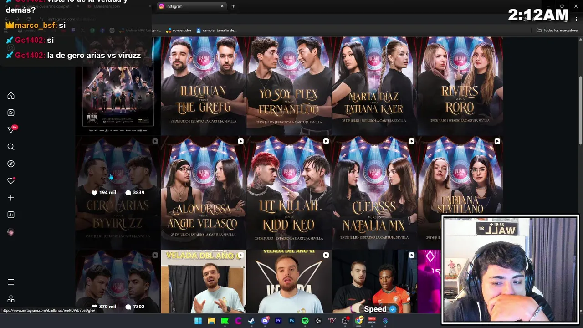Image resolution: width=583 pixels, height=328 pixels.
Task: Open a new browser tab
Action: [x=233, y=6]
